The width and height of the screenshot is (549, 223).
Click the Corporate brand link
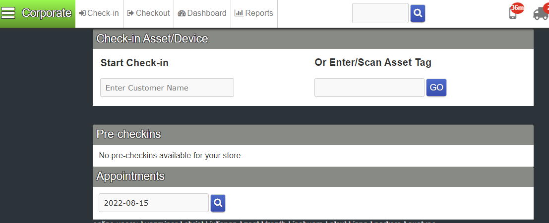point(47,13)
